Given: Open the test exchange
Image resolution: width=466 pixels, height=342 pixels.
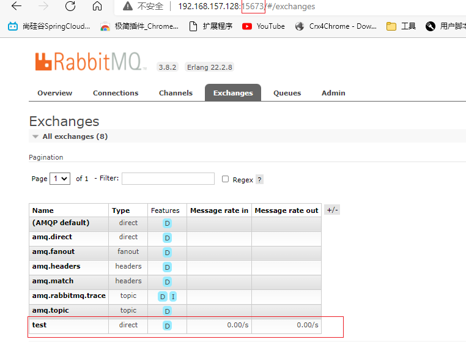Looking at the screenshot, I should coord(39,325).
